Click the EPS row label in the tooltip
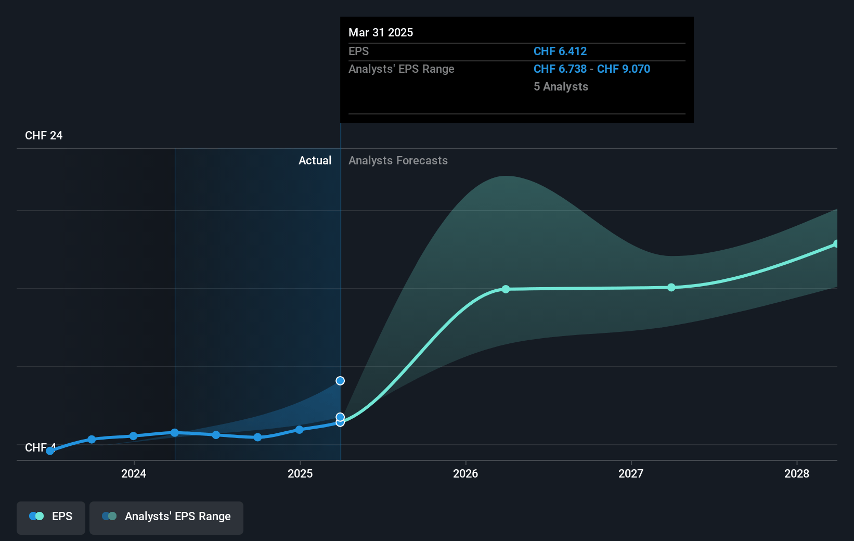 click(x=358, y=51)
